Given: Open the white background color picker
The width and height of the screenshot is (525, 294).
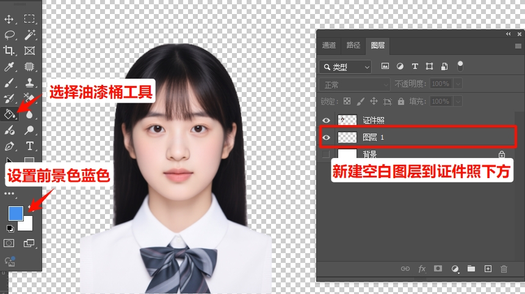Looking at the screenshot, I should 27,224.
